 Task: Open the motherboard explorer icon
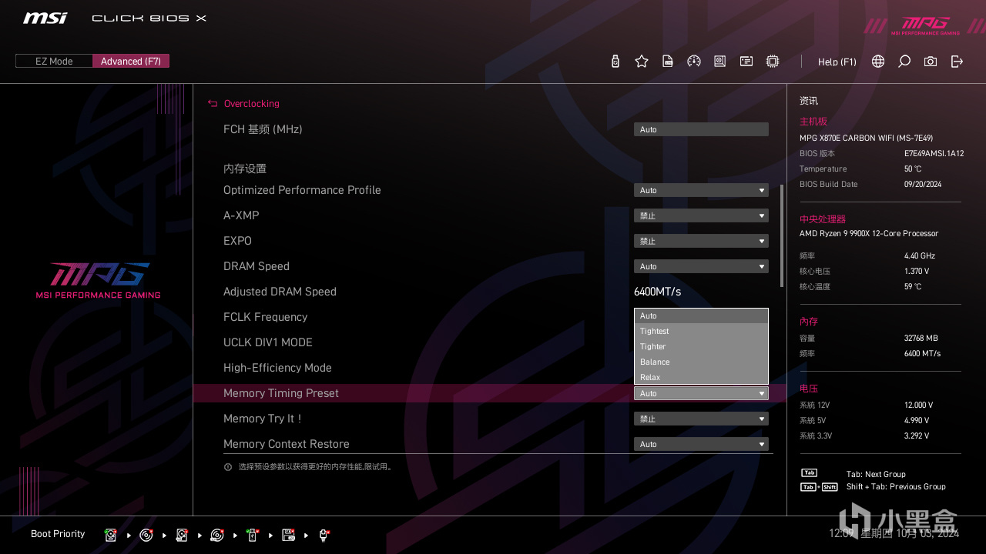pos(720,62)
